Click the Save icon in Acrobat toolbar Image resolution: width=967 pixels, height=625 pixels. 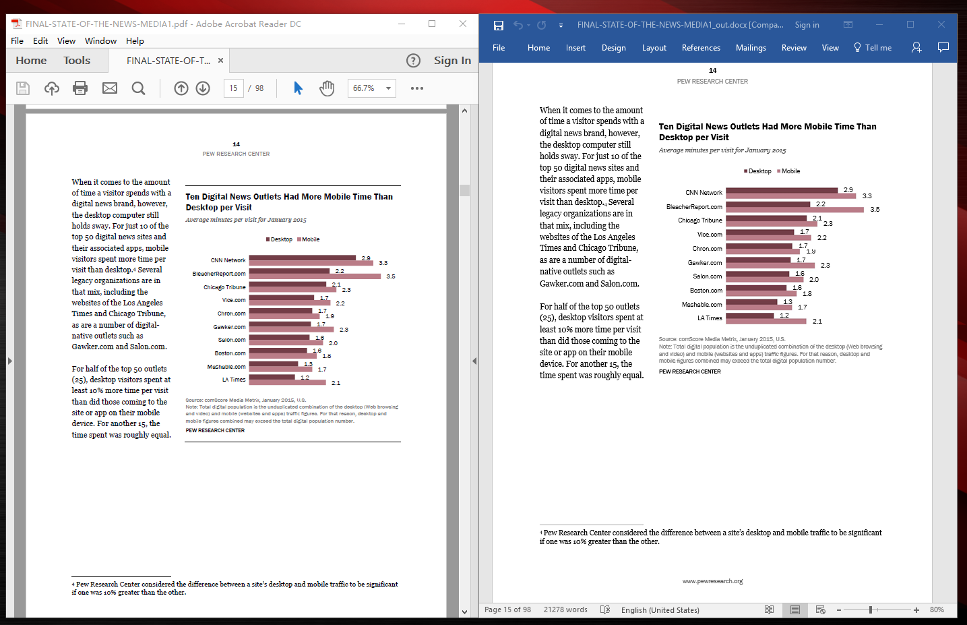23,88
